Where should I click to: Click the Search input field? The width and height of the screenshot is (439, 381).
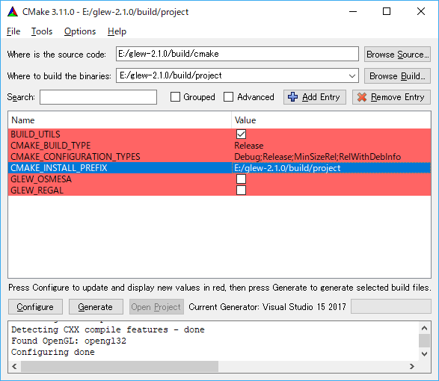point(98,97)
